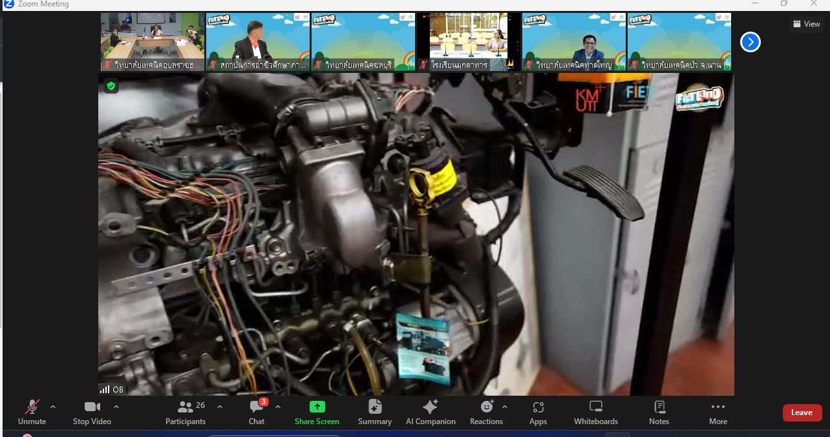Open the Notes tool

coord(659,412)
